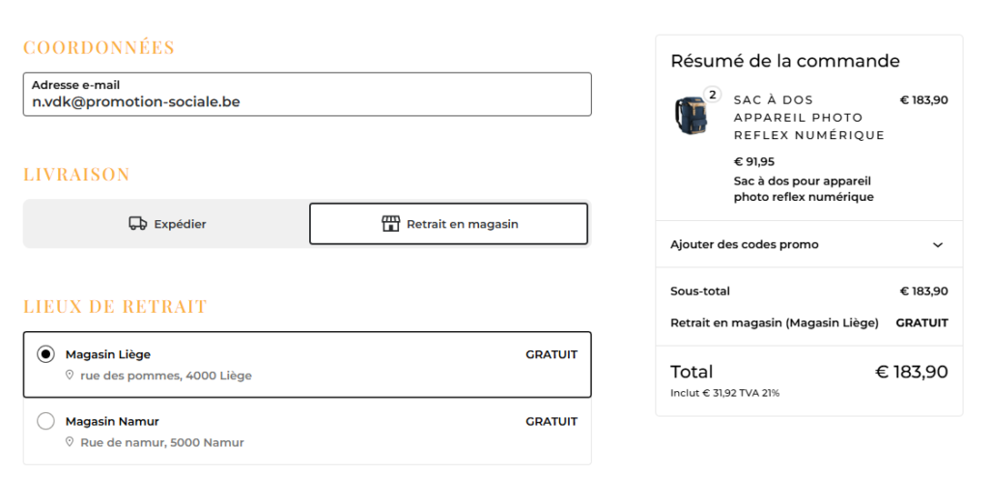Select the Magasin Namur radio button
Image resolution: width=989 pixels, height=502 pixels.
tap(45, 421)
